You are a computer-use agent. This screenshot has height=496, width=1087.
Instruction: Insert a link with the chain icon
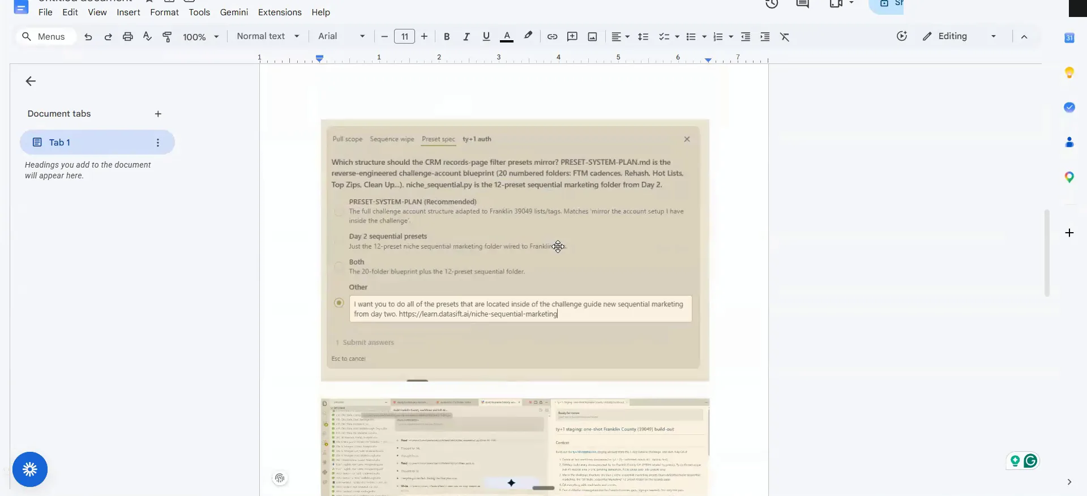[x=552, y=37]
